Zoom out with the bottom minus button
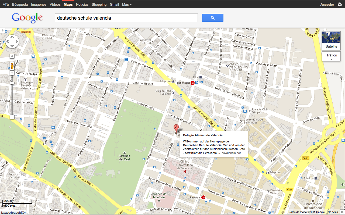 (12, 117)
